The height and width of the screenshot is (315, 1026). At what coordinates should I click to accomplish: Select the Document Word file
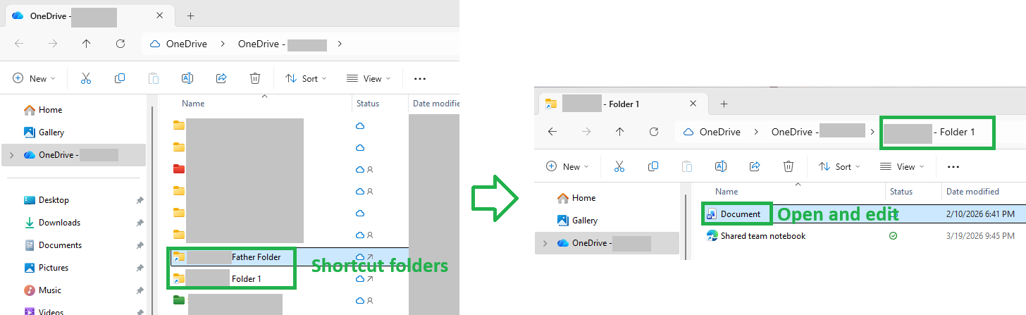[x=740, y=214]
